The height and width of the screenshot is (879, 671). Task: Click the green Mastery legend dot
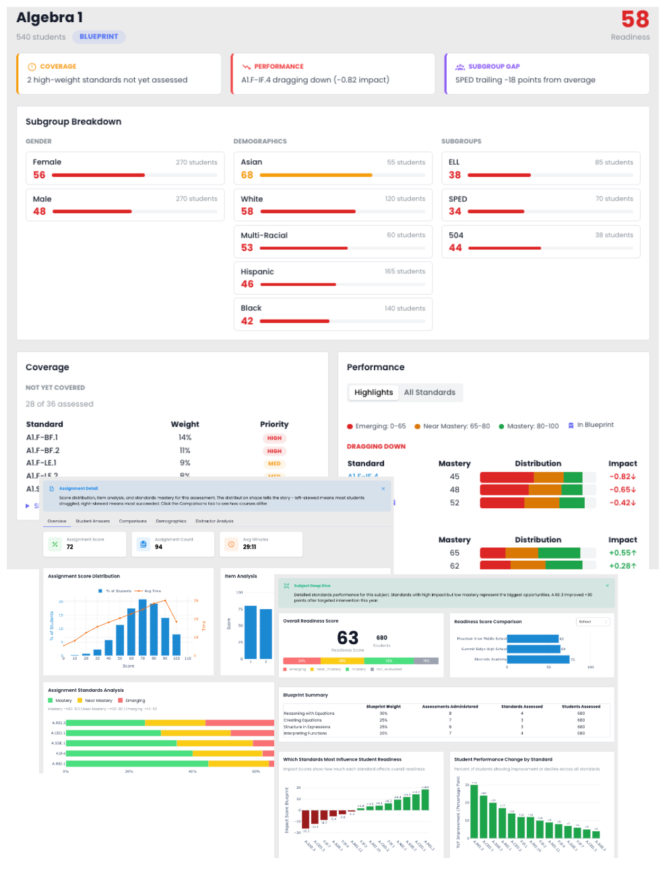502,426
